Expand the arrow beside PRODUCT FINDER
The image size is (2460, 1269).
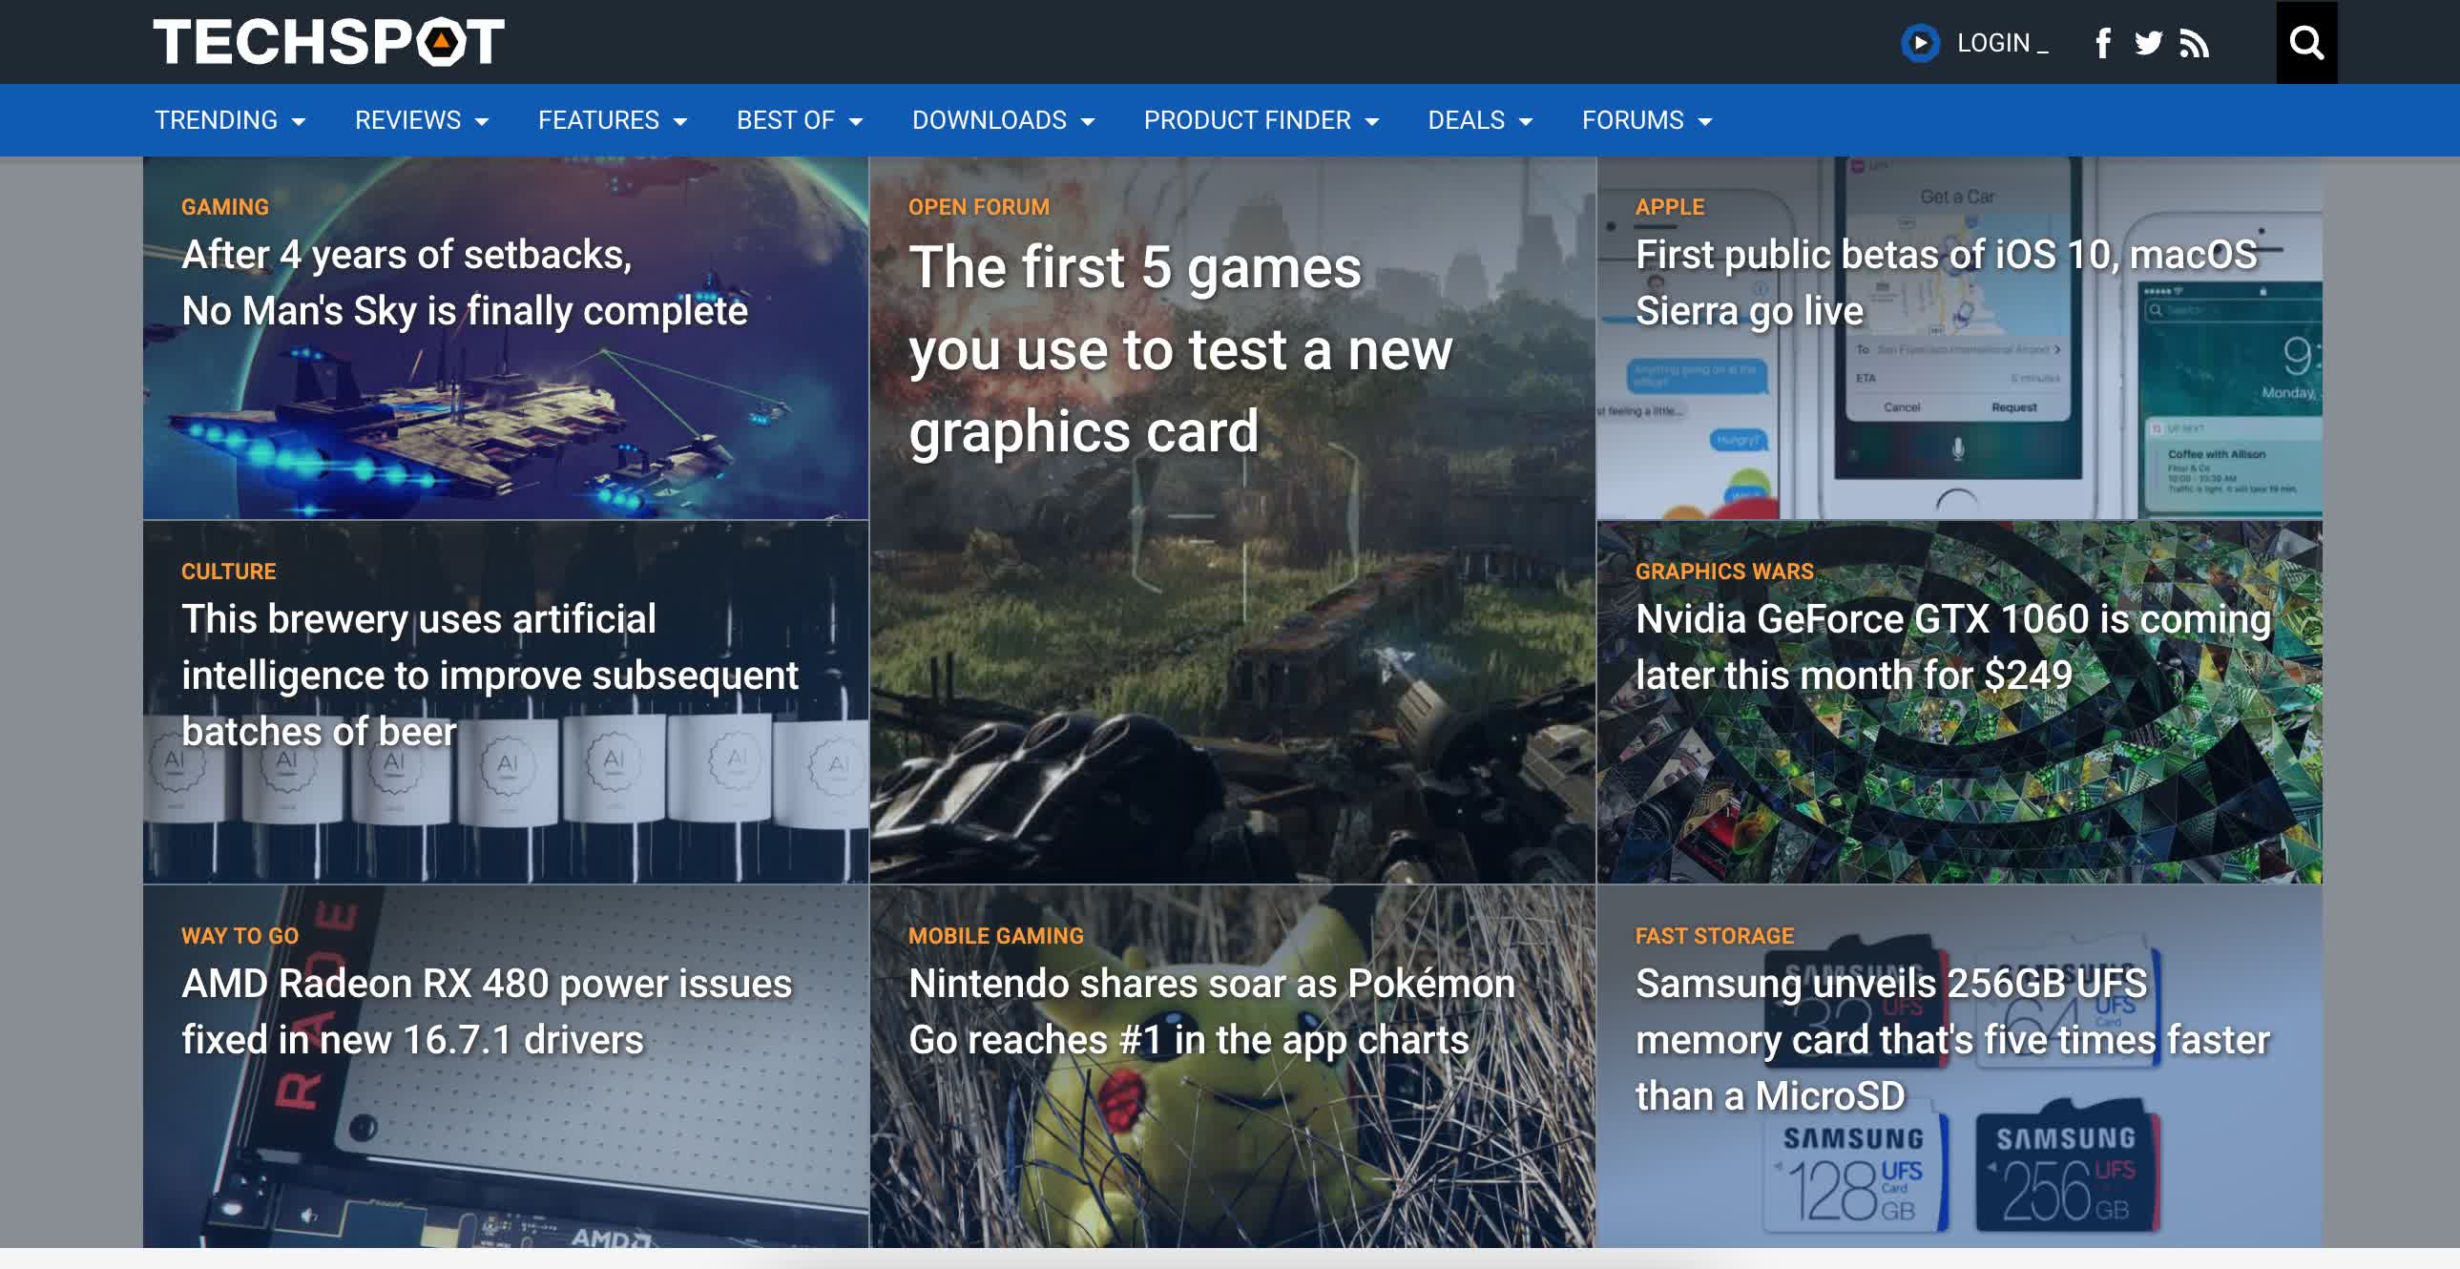point(1372,122)
